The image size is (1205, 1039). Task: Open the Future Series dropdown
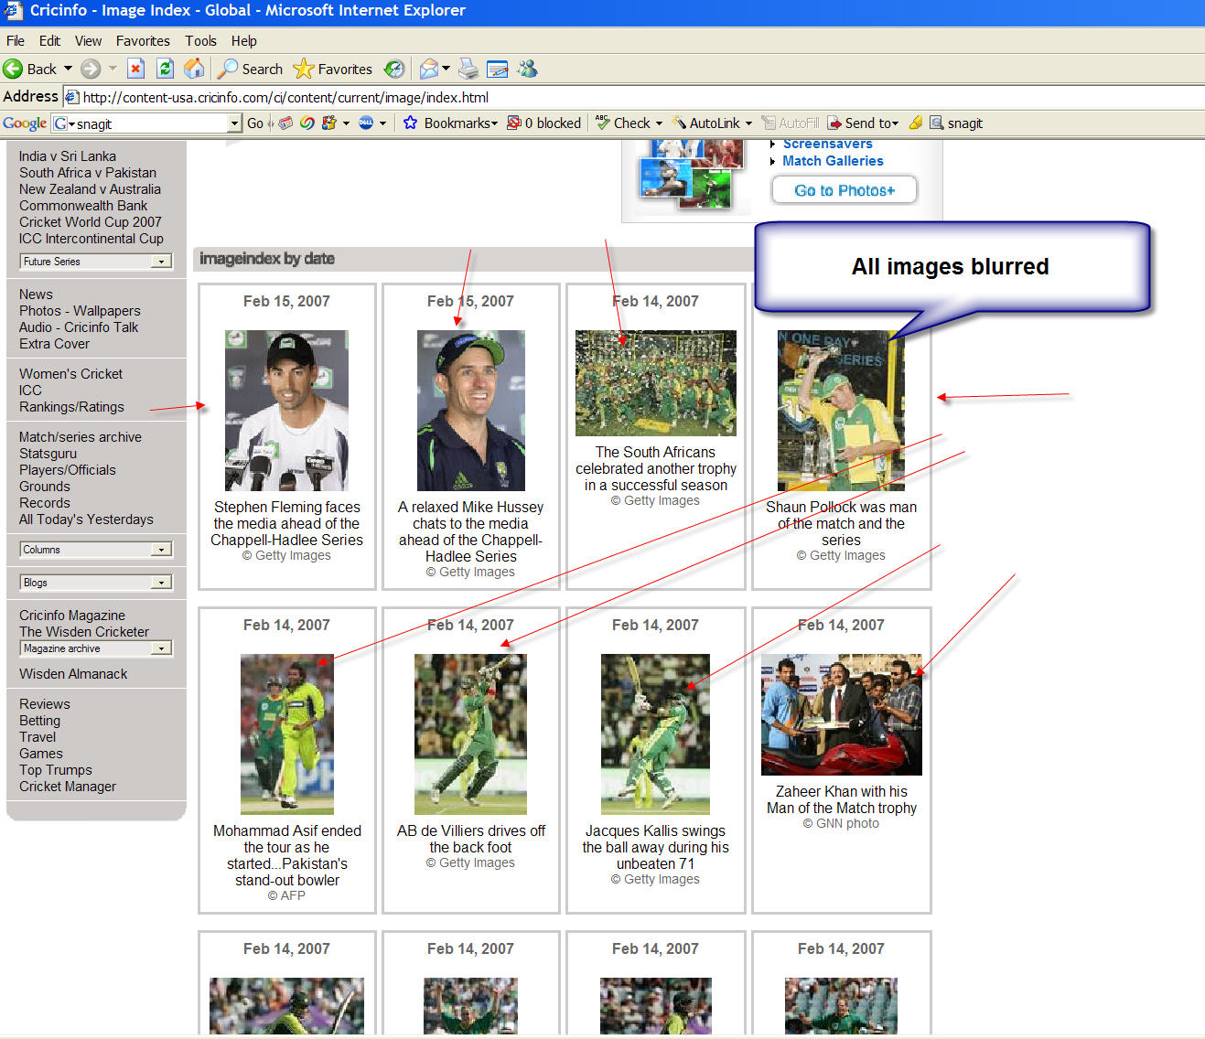point(96,262)
